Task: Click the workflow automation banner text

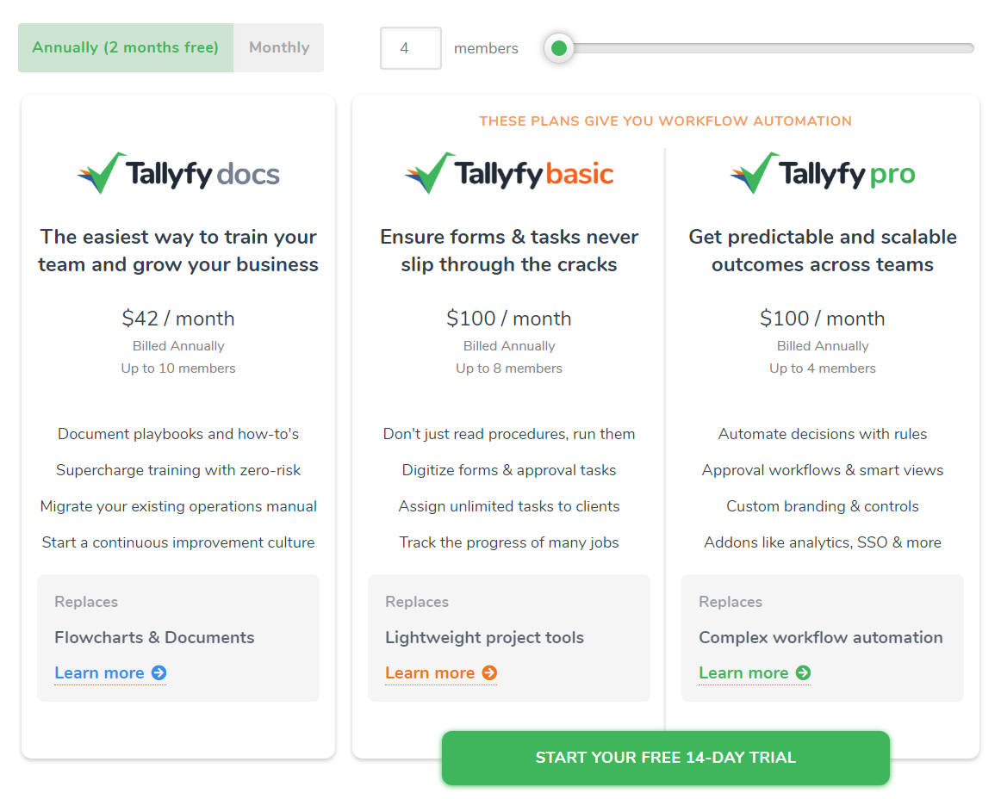Action: 665,121
